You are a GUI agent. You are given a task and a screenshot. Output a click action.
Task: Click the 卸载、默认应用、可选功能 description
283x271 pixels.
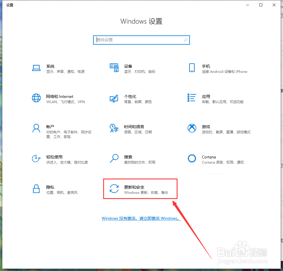click(223, 102)
